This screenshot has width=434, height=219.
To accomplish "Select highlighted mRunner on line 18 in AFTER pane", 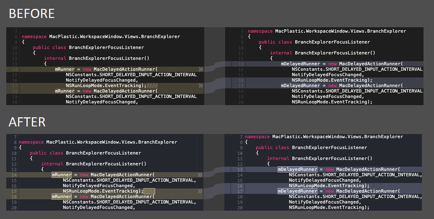I will tap(62, 197).
